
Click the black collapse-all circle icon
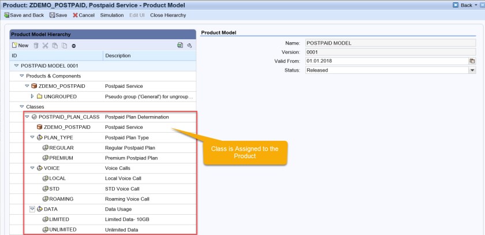74,46
